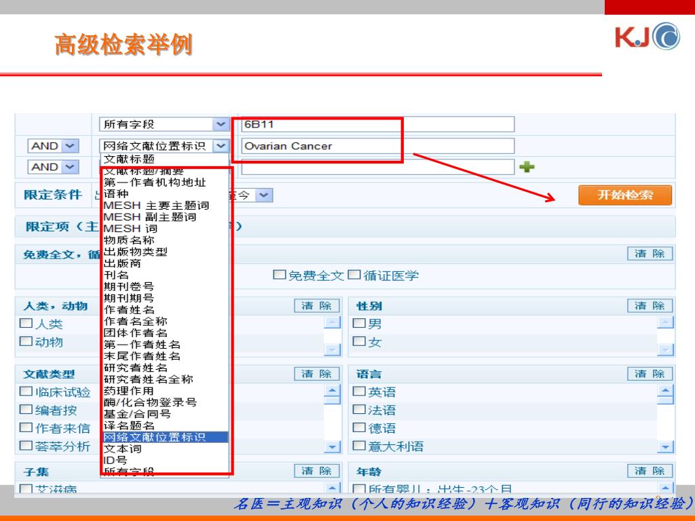Click 清除 for the 子集 section

point(317,471)
